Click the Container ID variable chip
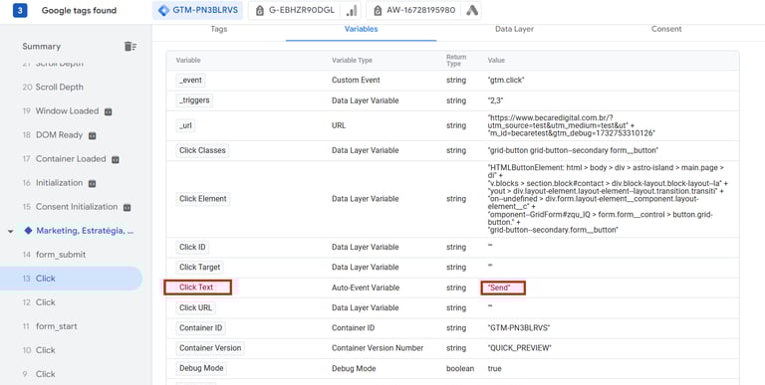Screen dimensions: 765x385 coord(200,328)
